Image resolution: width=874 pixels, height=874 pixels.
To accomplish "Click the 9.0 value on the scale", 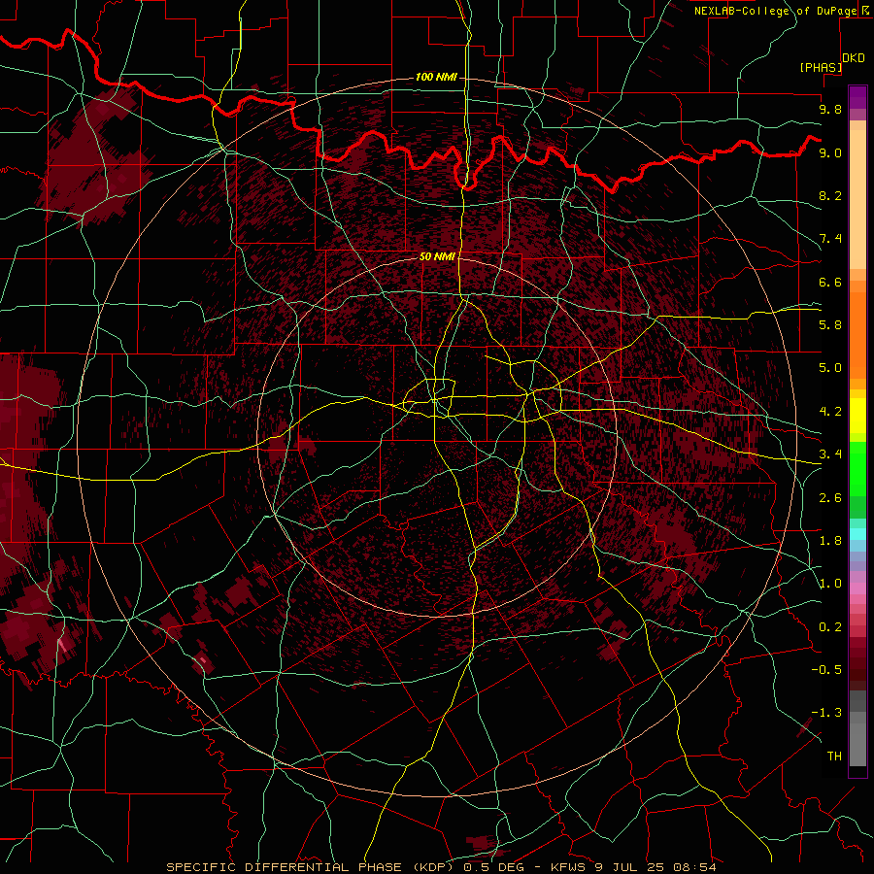I will [x=830, y=152].
